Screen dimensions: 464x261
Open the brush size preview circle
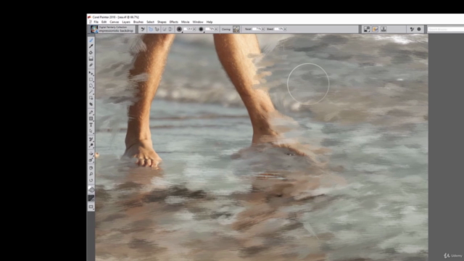(x=179, y=29)
